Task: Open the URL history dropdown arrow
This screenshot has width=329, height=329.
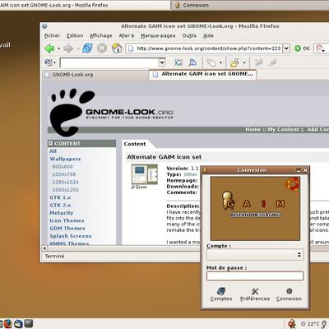Action: pyautogui.click(x=286, y=49)
